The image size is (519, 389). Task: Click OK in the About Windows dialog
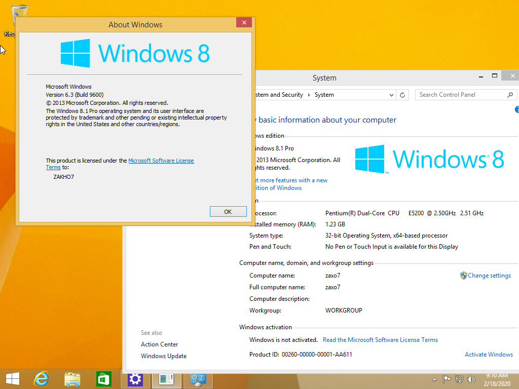point(228,212)
